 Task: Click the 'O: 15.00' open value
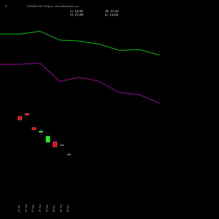click(77, 15)
